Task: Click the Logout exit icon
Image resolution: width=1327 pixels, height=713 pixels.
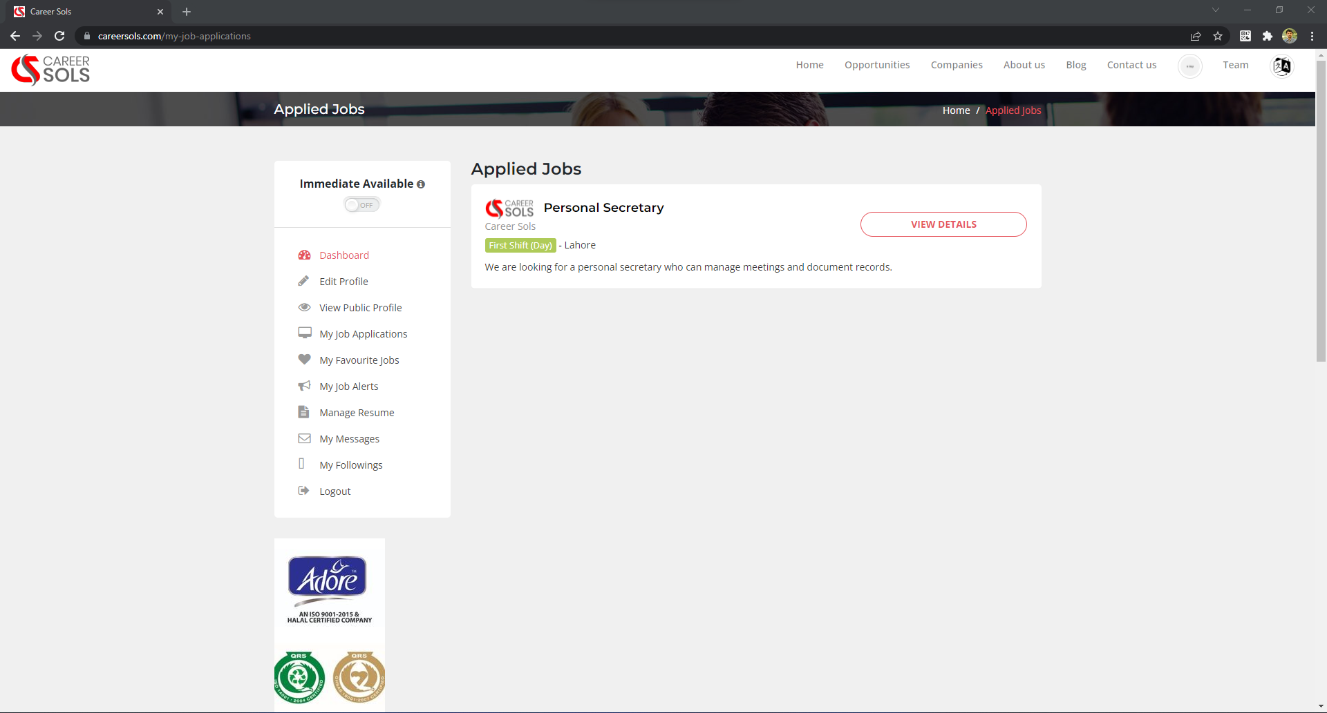Action: point(303,491)
